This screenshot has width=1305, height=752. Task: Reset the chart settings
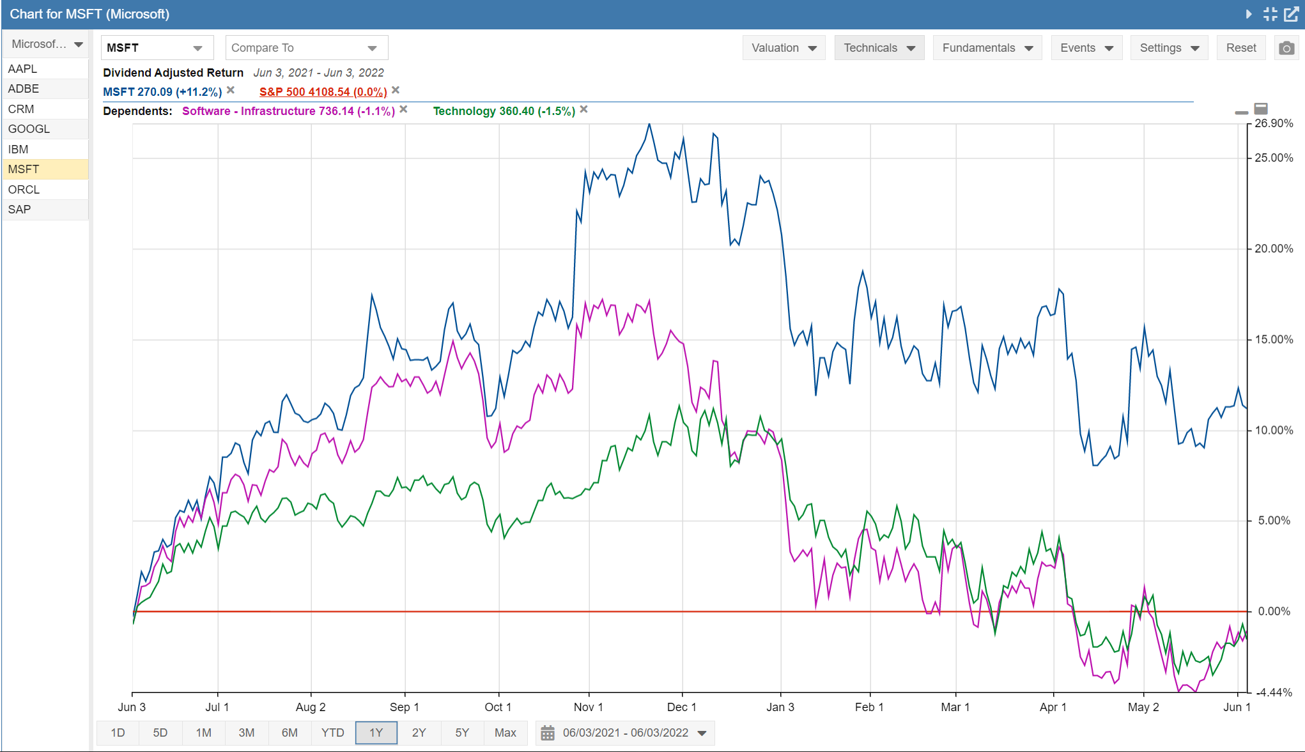1241,48
